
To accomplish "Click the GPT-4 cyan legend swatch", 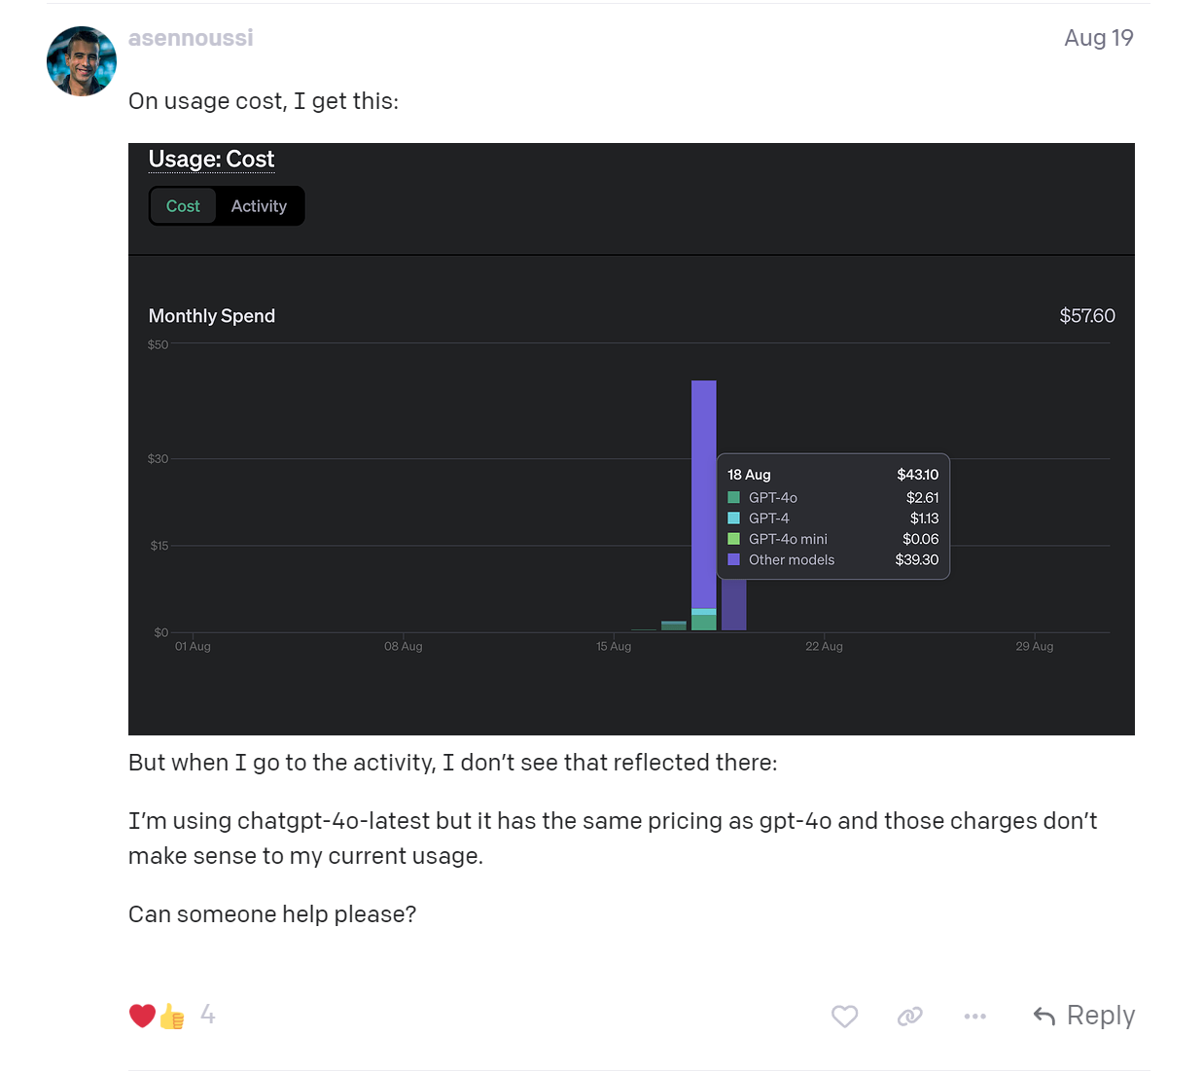I will [x=734, y=518].
